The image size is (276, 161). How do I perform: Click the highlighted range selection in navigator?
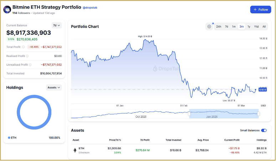[x=224, y=114]
